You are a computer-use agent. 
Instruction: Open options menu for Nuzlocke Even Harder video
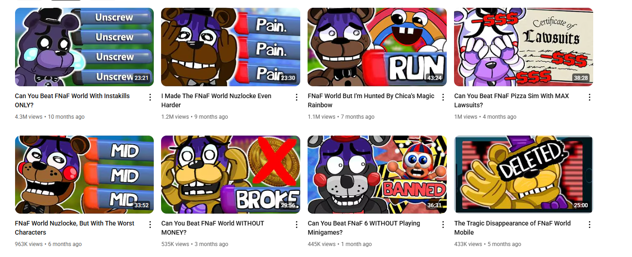(297, 97)
